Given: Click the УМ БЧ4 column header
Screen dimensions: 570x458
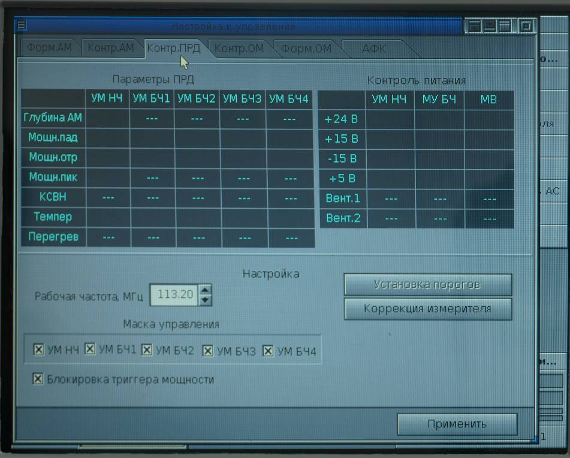Looking at the screenshot, I should click(289, 99).
